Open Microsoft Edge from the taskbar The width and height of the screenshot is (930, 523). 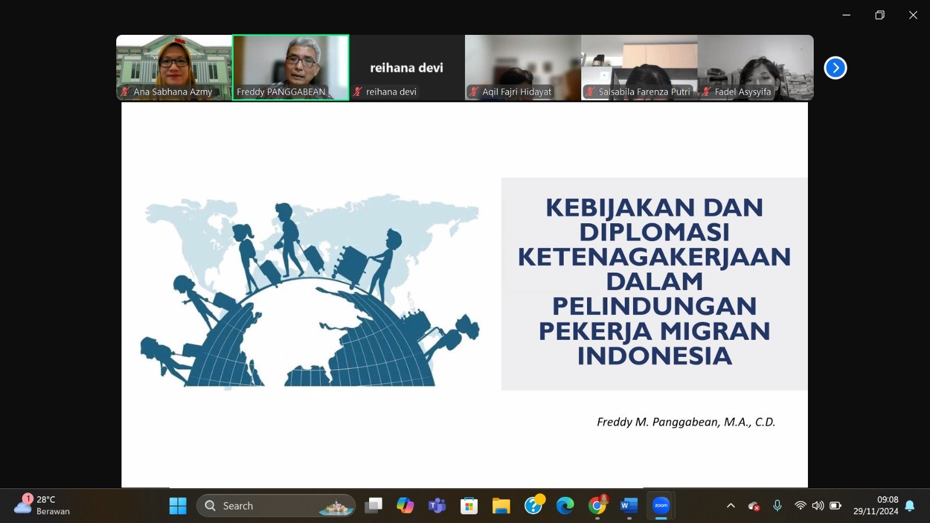click(x=565, y=506)
